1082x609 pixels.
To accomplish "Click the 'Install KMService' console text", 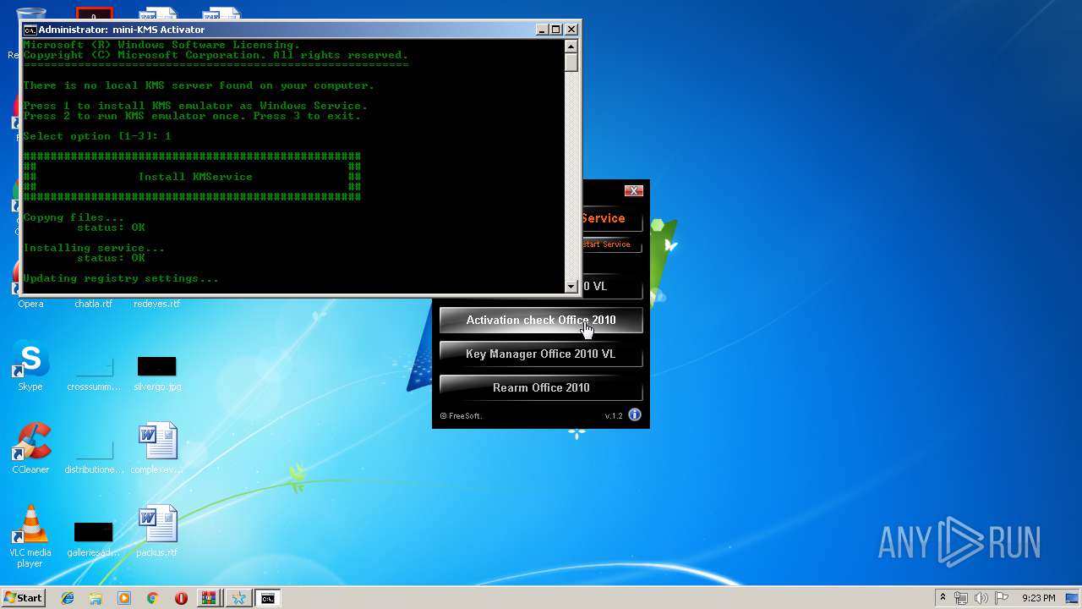I will click(x=195, y=177).
